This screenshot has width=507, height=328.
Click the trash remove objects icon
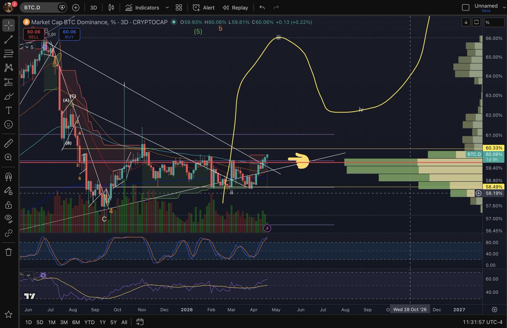(8, 252)
